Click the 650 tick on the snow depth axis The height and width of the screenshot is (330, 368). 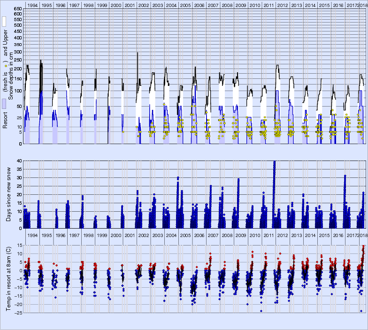click(17, 9)
